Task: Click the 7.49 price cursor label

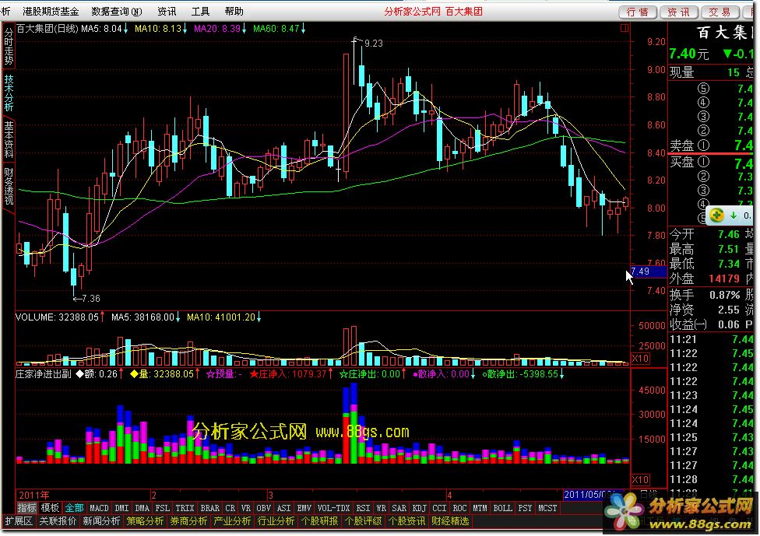Action: pyautogui.click(x=649, y=272)
